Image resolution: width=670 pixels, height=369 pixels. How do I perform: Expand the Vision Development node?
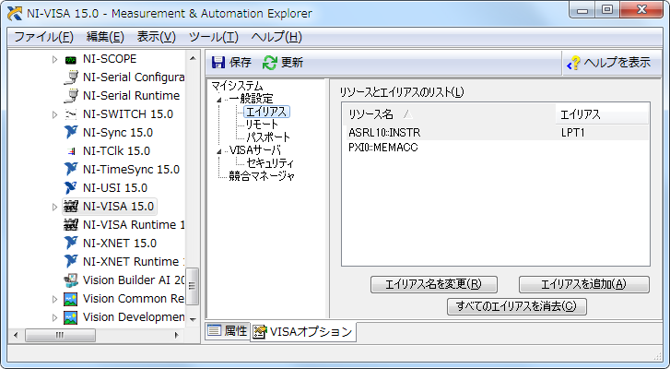click(54, 317)
